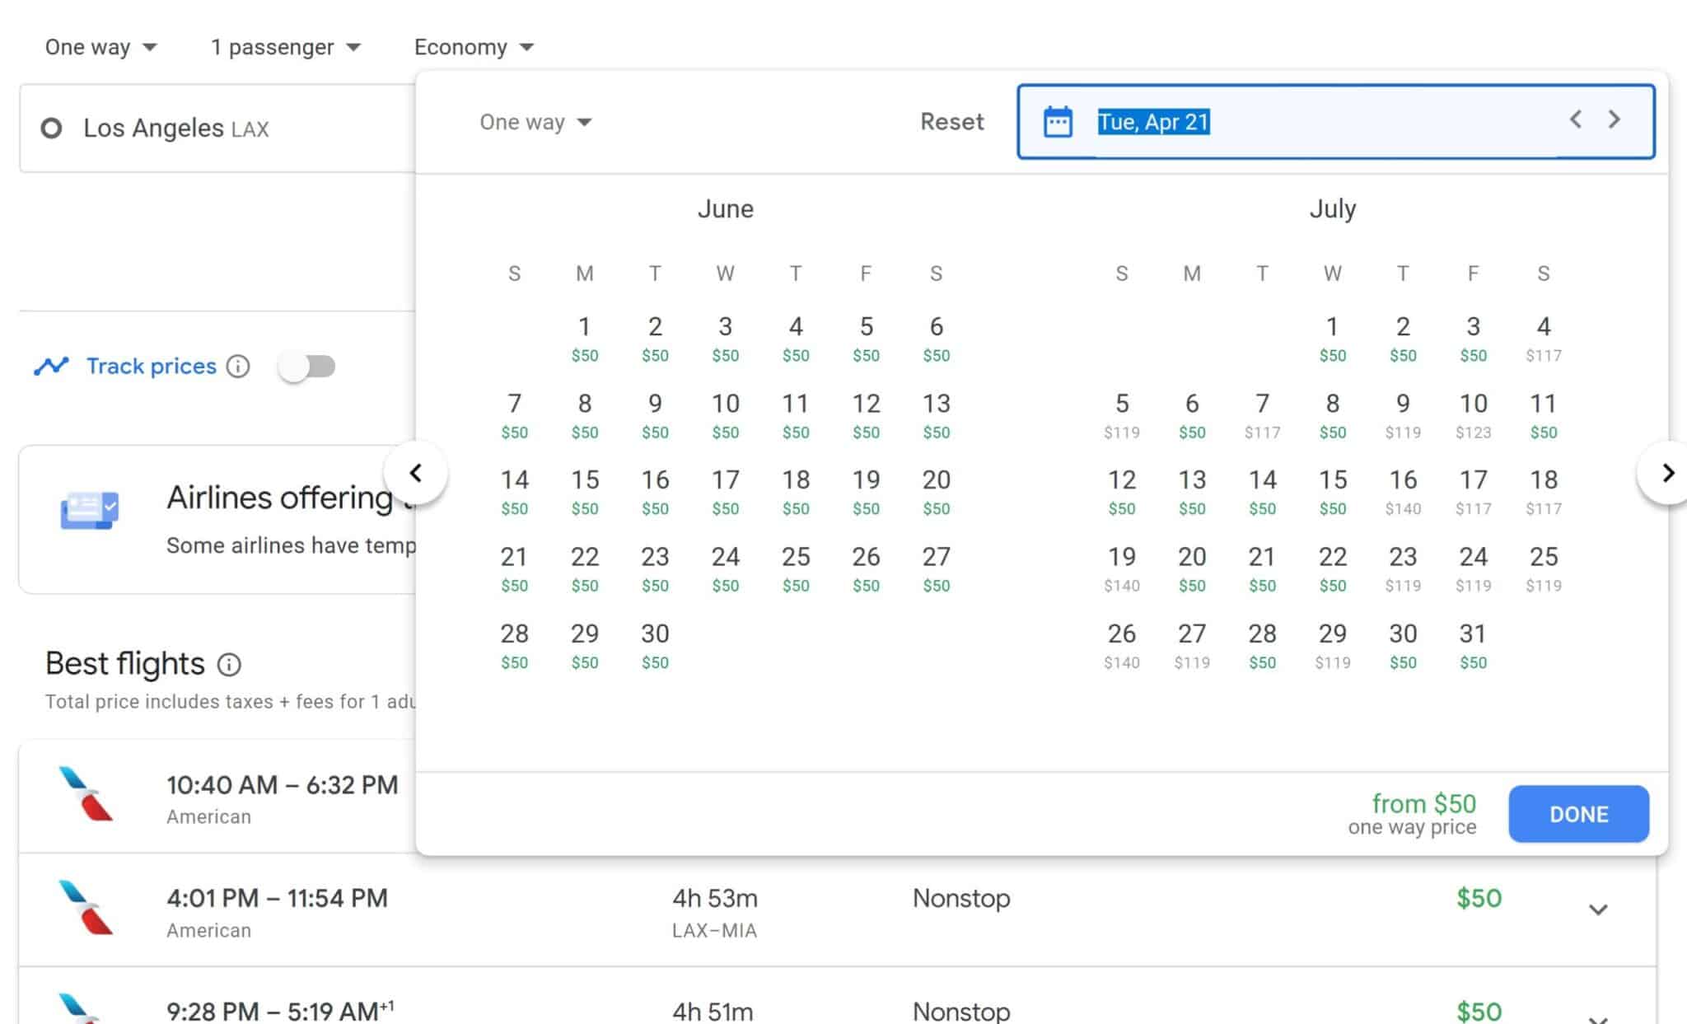Select July 16 priced $140

click(x=1403, y=492)
